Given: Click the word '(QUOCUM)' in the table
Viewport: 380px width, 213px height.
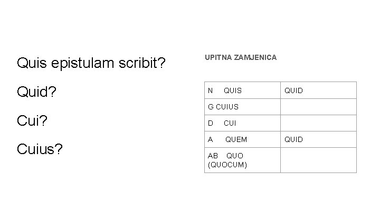Looking at the screenshot, I should pyautogui.click(x=228, y=165).
